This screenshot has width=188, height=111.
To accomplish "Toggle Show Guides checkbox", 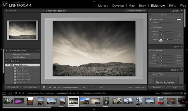I will pos(151,50).
